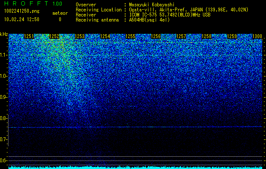Screen dimensions: 266x169
Task: Click the meteor label
Action: (x=60, y=13)
